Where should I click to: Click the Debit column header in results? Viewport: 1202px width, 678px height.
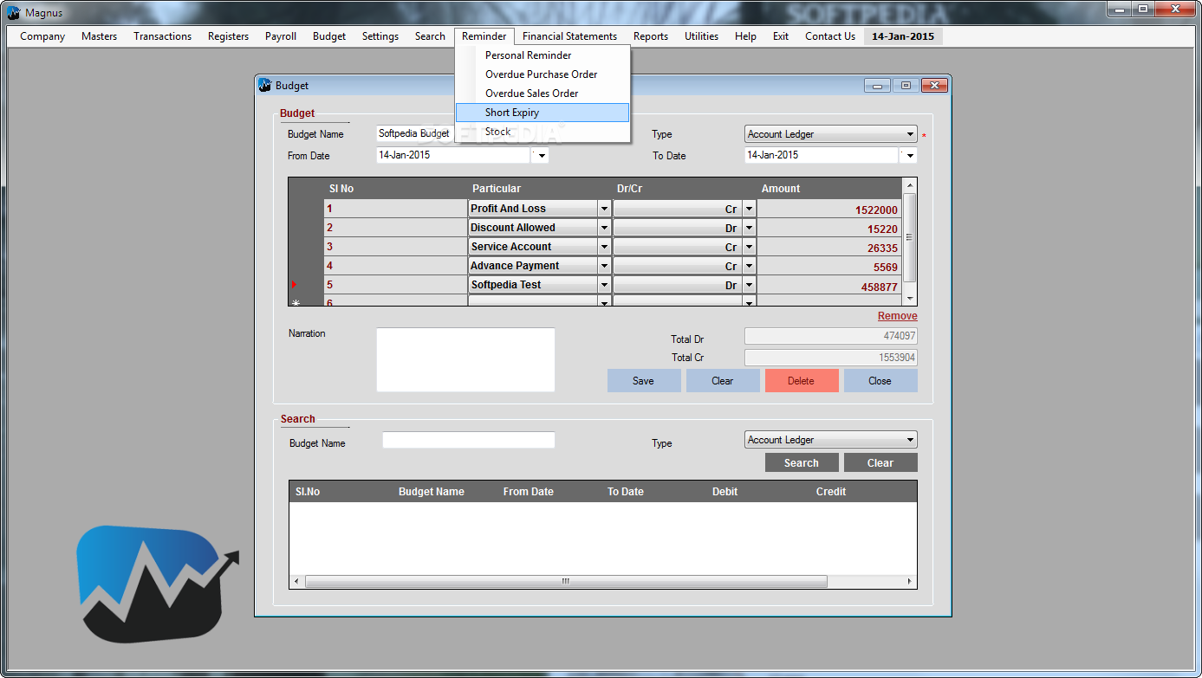724,492
